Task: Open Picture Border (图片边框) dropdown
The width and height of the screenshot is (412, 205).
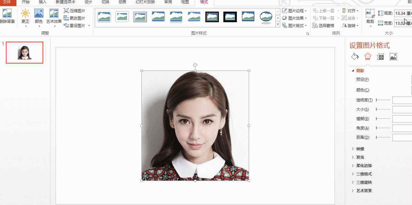Action: [x=294, y=11]
